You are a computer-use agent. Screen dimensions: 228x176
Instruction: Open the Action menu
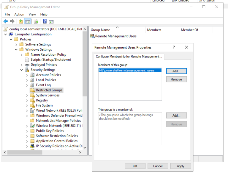(19, 14)
